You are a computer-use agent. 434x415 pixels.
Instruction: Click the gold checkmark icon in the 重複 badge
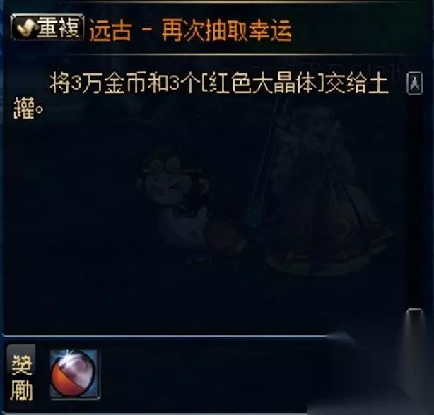pyautogui.click(x=25, y=28)
